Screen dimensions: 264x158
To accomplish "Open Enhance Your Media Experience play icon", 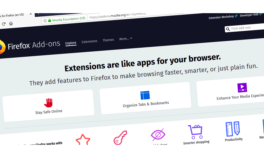I will coord(242,88).
